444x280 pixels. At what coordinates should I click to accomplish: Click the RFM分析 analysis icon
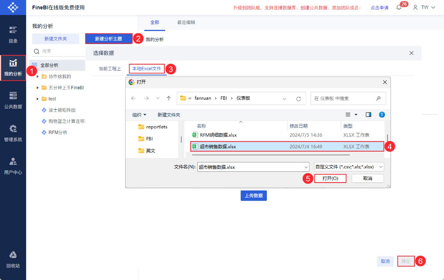point(44,133)
